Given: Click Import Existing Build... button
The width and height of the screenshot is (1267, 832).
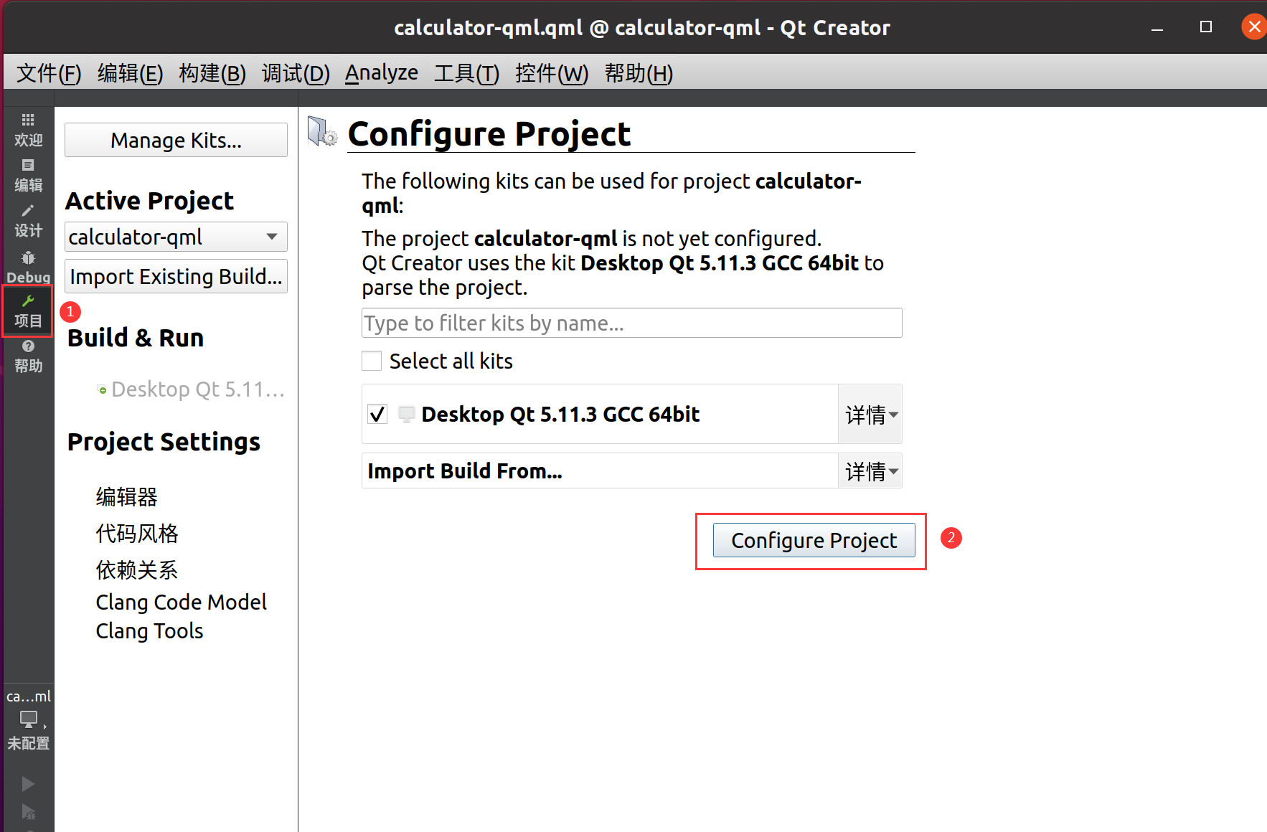Looking at the screenshot, I should point(176,276).
